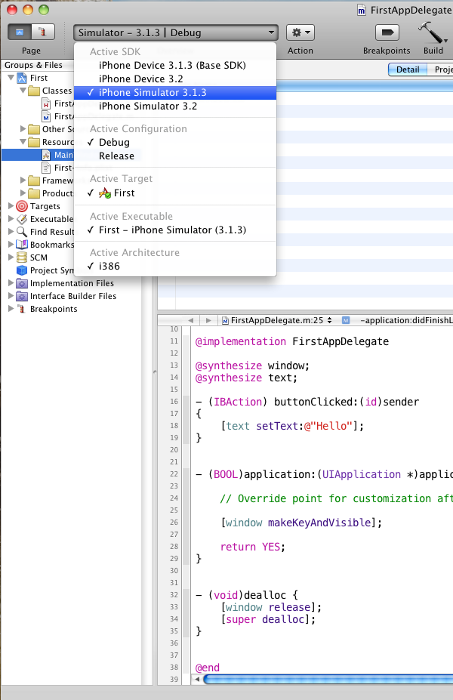
Task: Select the header file icon under Classes
Action: (46, 104)
